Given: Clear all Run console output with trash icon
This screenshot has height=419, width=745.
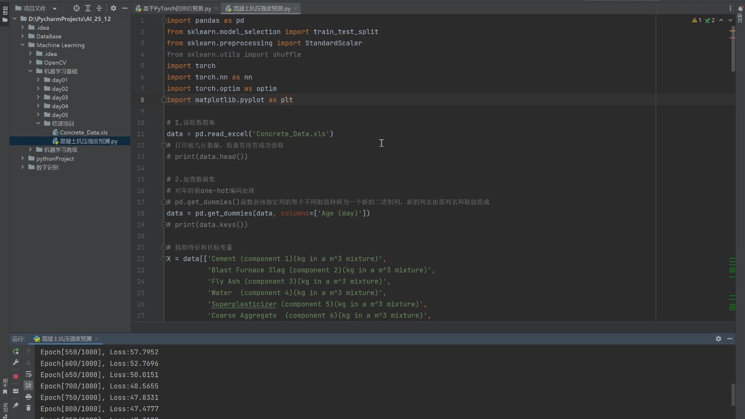Looking at the screenshot, I should pos(28,407).
